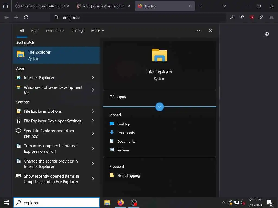Image resolution: width=278 pixels, height=208 pixels.
Task: Expand Turn autocomplete in Internet Explorer arrow
Action: 93,149
